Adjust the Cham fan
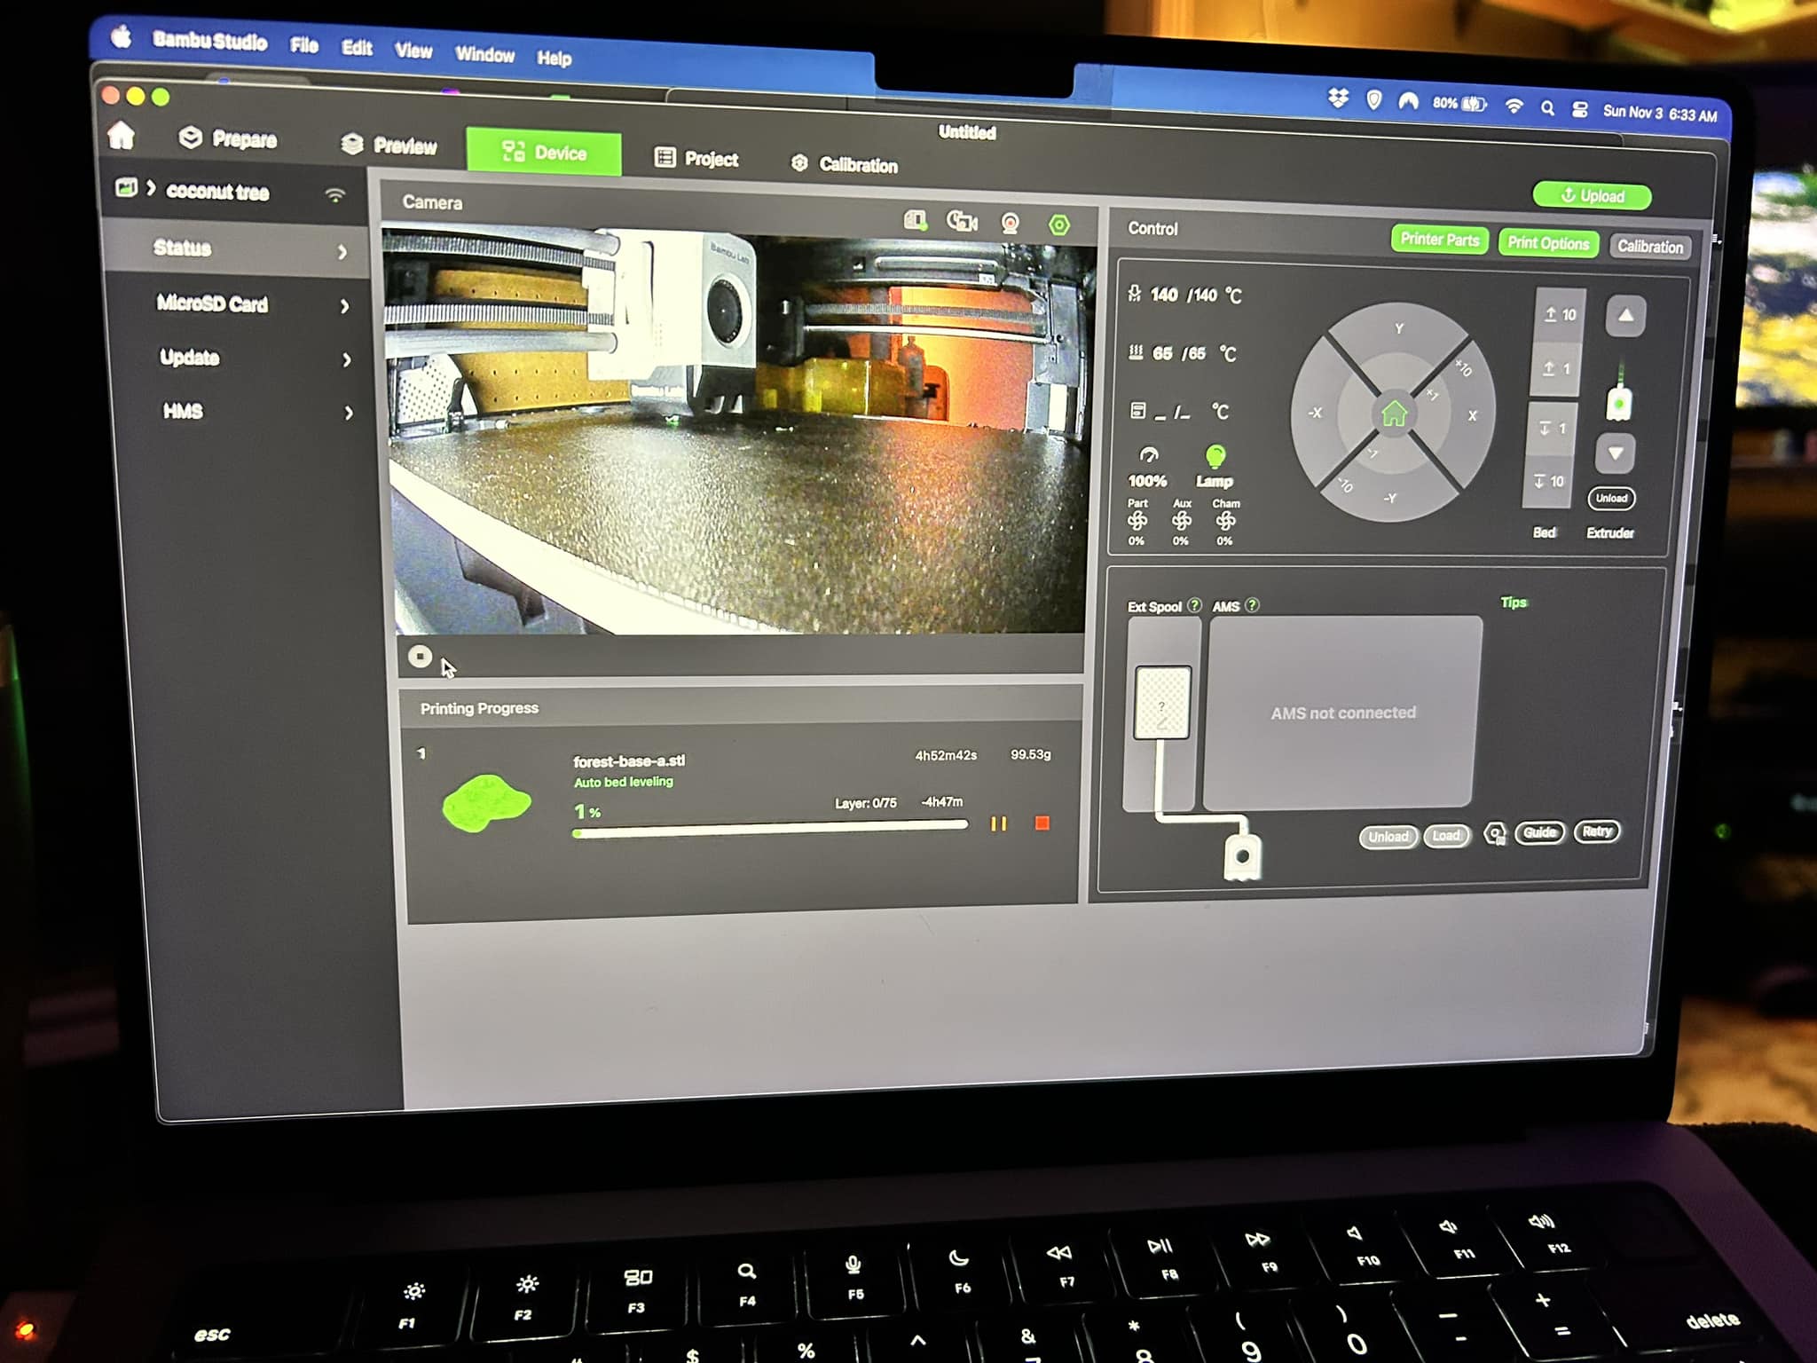This screenshot has width=1817, height=1363. (1225, 522)
